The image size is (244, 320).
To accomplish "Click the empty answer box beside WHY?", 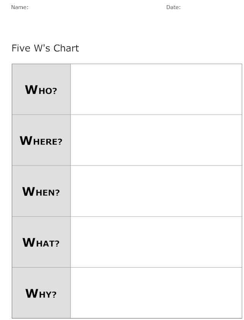I will [x=156, y=293].
